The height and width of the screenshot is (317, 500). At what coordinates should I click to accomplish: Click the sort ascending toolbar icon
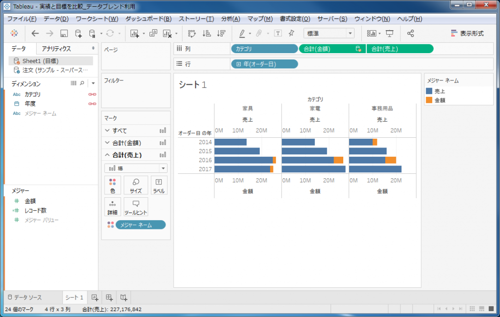pyautogui.click(x=207, y=34)
